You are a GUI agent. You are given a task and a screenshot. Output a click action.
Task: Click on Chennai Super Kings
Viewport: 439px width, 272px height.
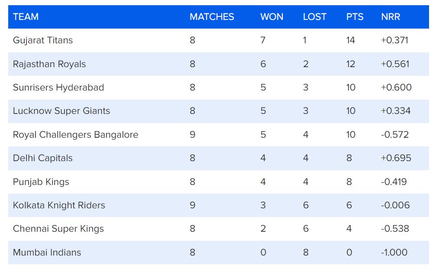click(x=58, y=229)
